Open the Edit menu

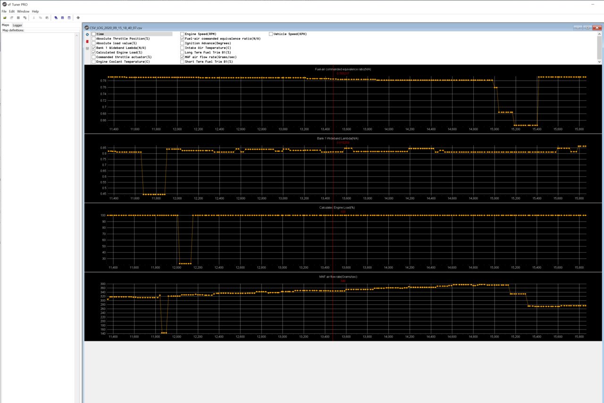click(12, 11)
